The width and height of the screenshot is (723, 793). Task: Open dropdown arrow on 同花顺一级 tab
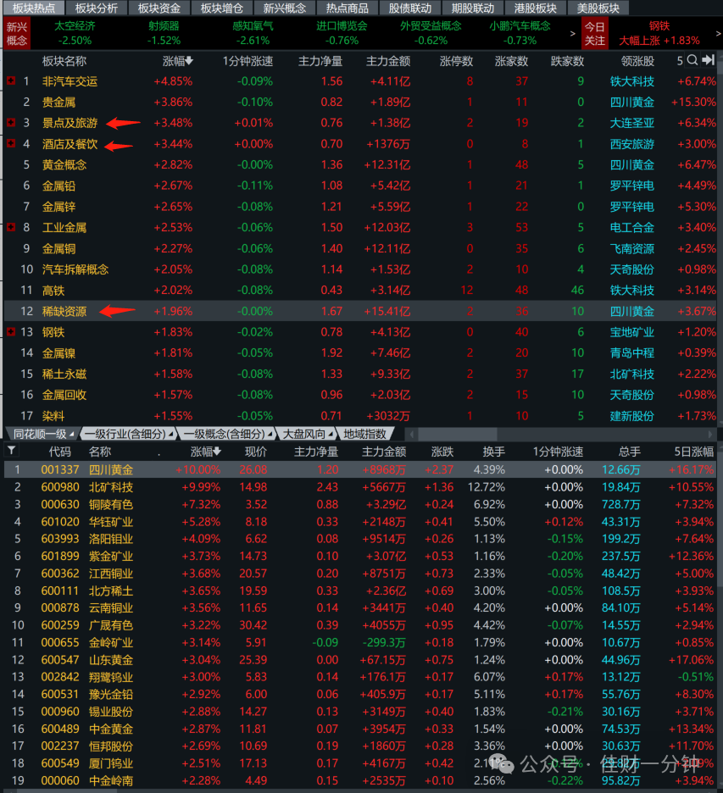(x=72, y=435)
